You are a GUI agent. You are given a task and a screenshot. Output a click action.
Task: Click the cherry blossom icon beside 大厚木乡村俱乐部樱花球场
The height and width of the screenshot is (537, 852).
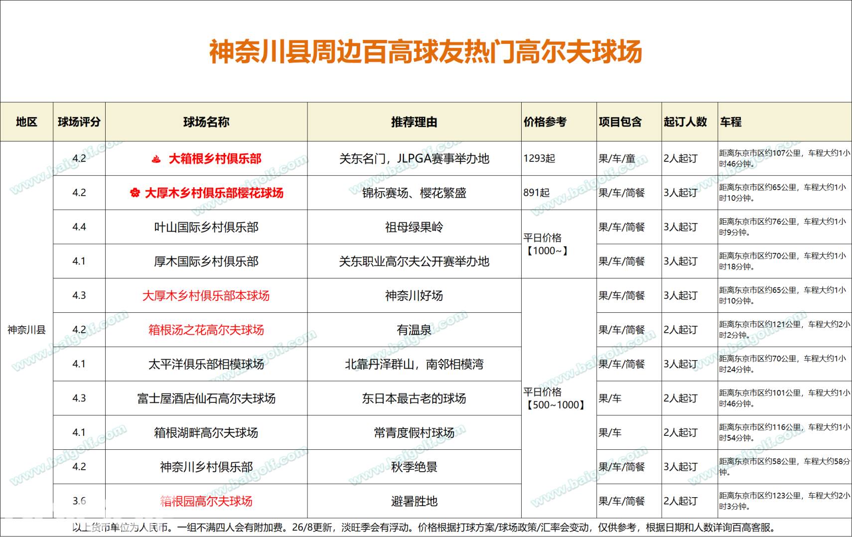pyautogui.click(x=135, y=193)
